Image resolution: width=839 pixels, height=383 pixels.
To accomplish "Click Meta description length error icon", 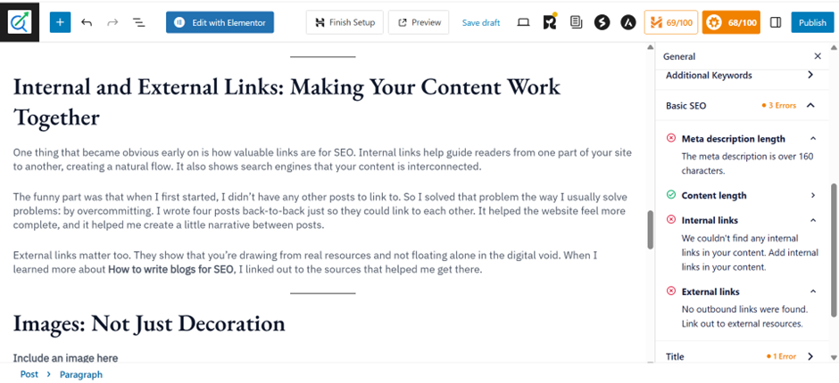I will point(671,139).
